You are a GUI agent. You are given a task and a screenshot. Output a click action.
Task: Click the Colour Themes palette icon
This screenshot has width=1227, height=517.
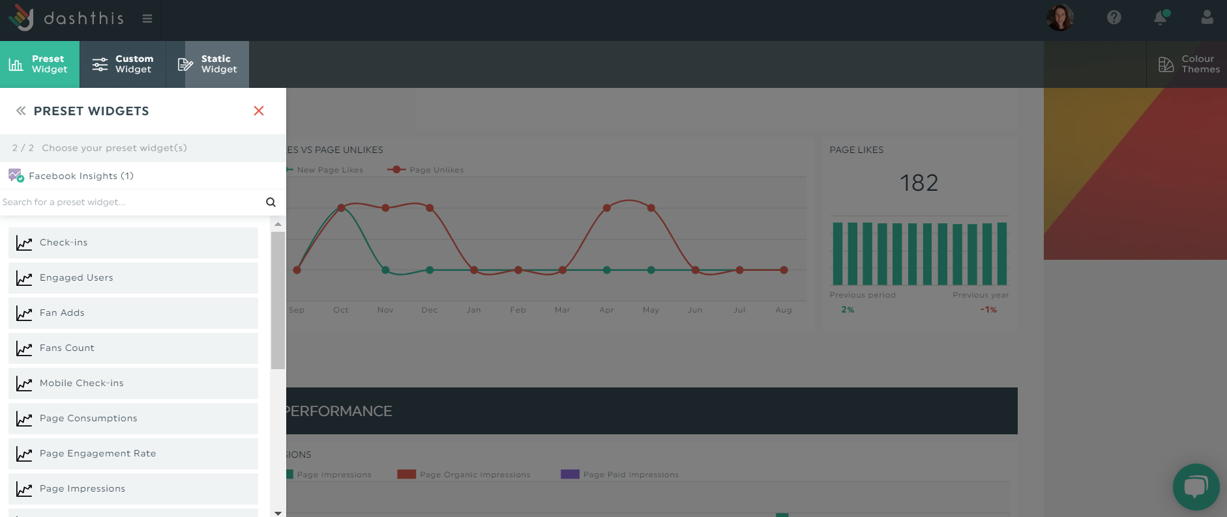[x=1166, y=64]
